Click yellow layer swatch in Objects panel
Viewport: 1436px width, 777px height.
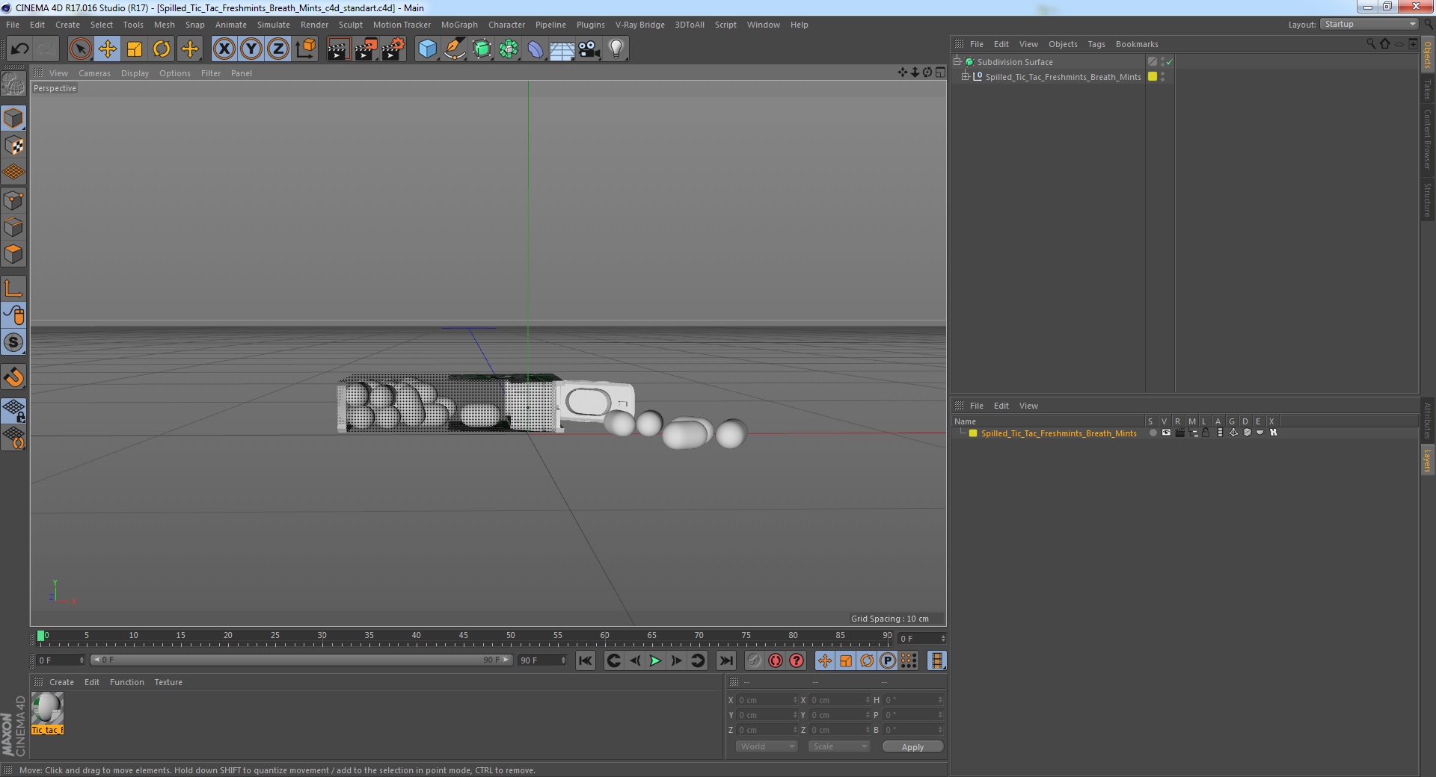(1153, 76)
